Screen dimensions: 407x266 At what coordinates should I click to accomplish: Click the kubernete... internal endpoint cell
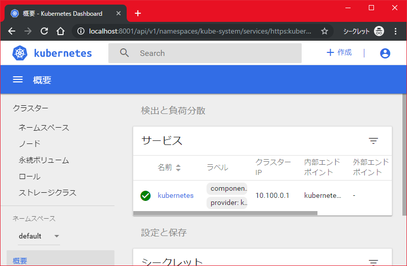(323, 195)
